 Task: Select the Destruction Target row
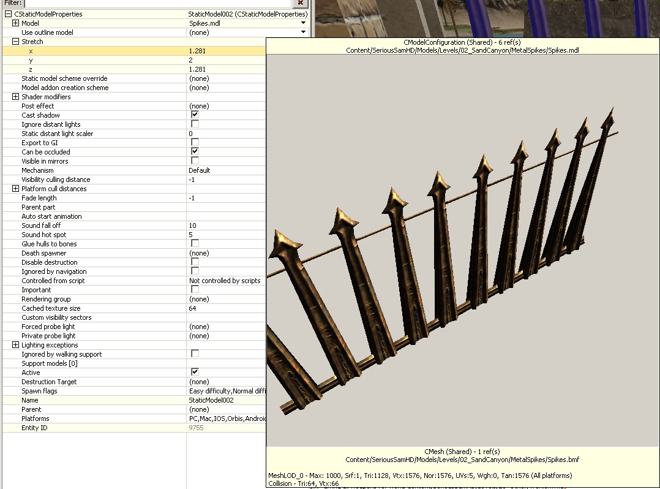pos(134,382)
